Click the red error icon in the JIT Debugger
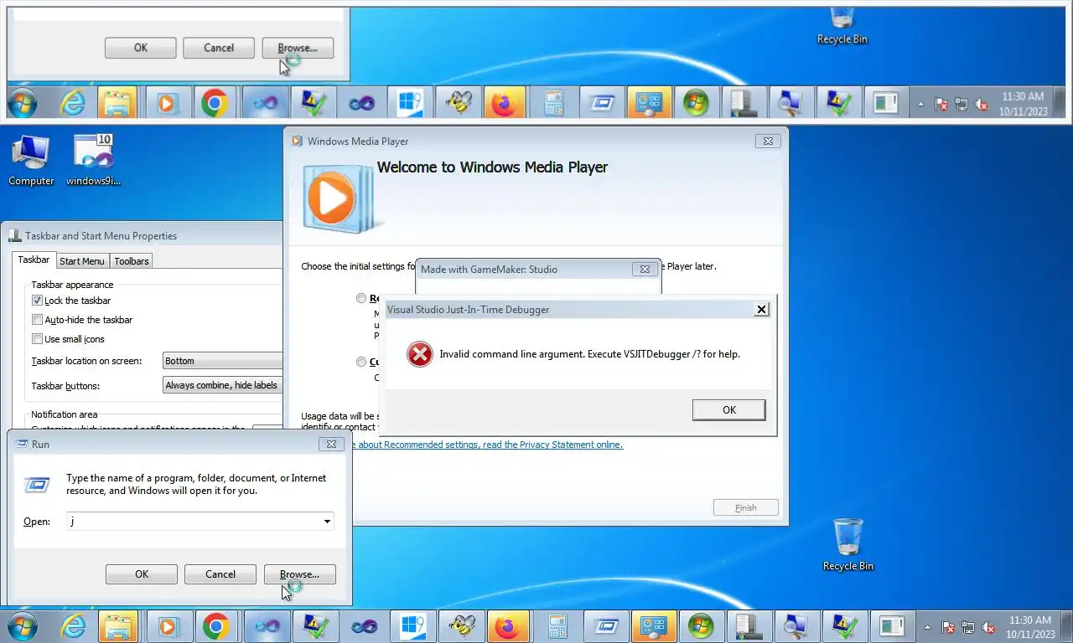Screen dimensions: 1073x643 click(x=419, y=354)
